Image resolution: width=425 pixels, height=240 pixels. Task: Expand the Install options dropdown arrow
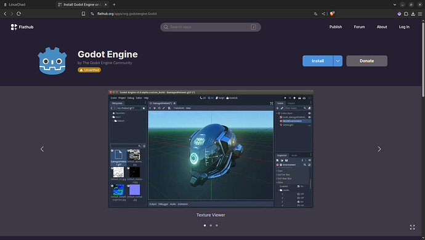click(x=338, y=61)
